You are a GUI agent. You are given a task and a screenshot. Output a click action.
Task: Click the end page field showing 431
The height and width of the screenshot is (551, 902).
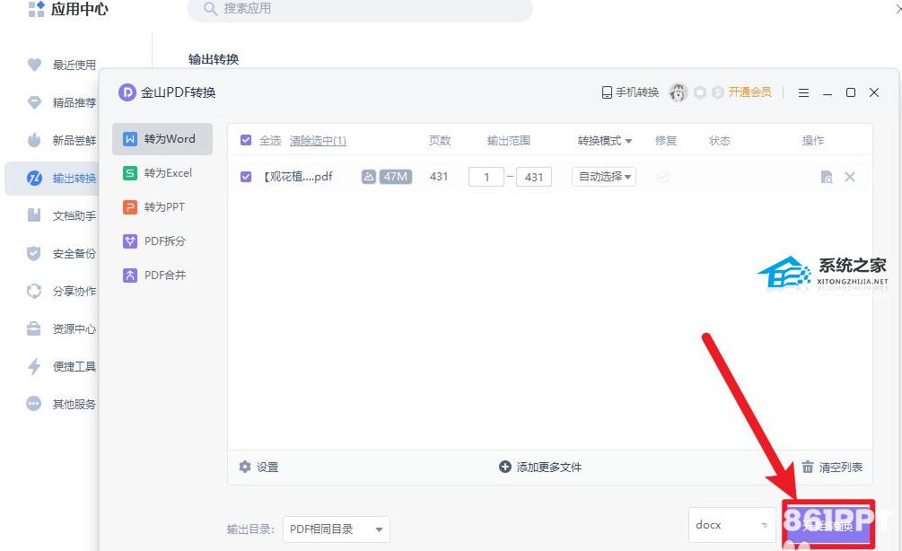point(534,177)
